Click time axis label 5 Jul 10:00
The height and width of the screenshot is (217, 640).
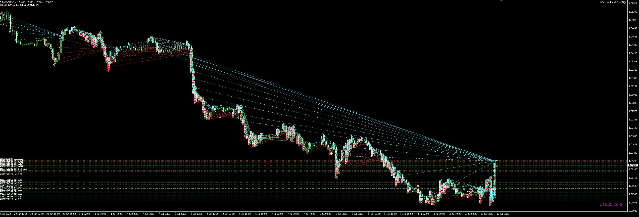(x=197, y=214)
